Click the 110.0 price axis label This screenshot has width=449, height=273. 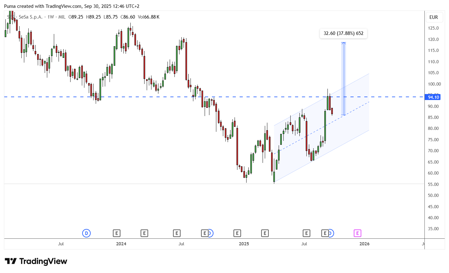tap(434, 62)
